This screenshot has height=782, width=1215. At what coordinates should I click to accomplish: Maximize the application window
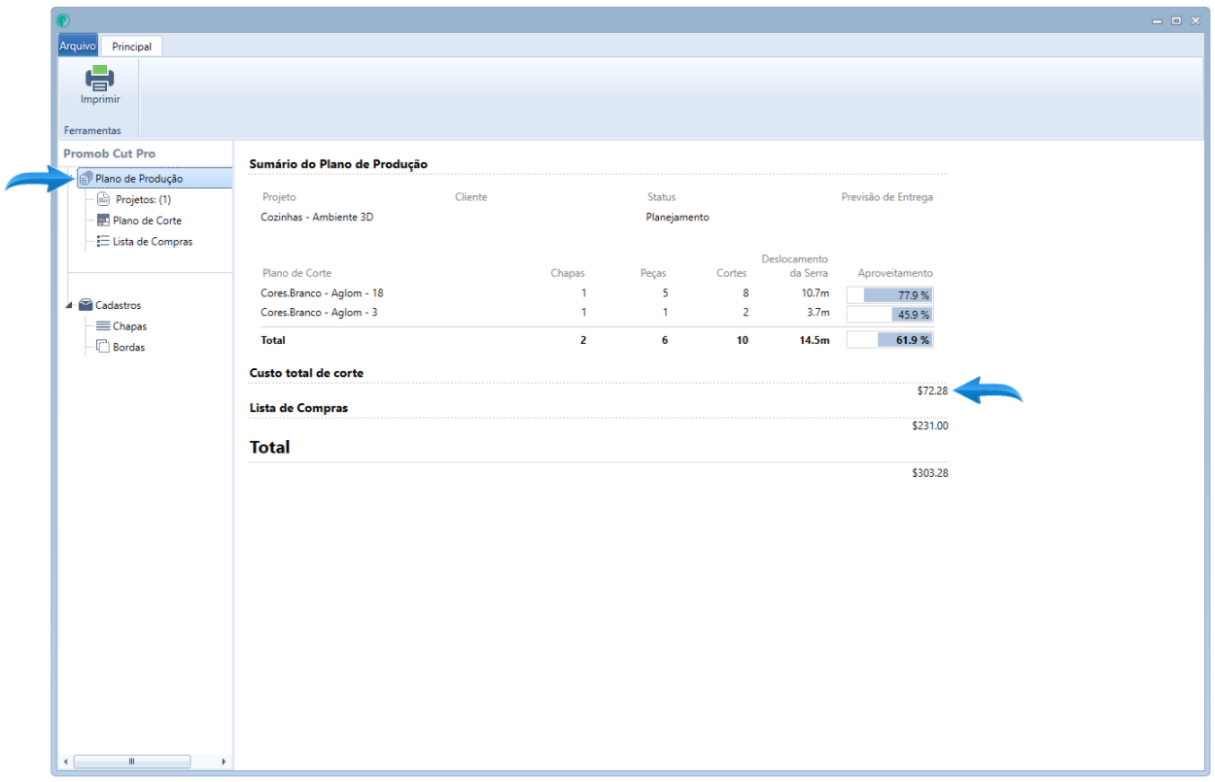(1176, 20)
